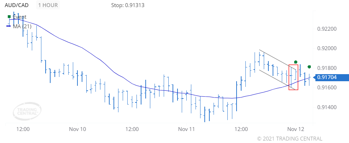Click the green Event legend square

coord(9,17)
